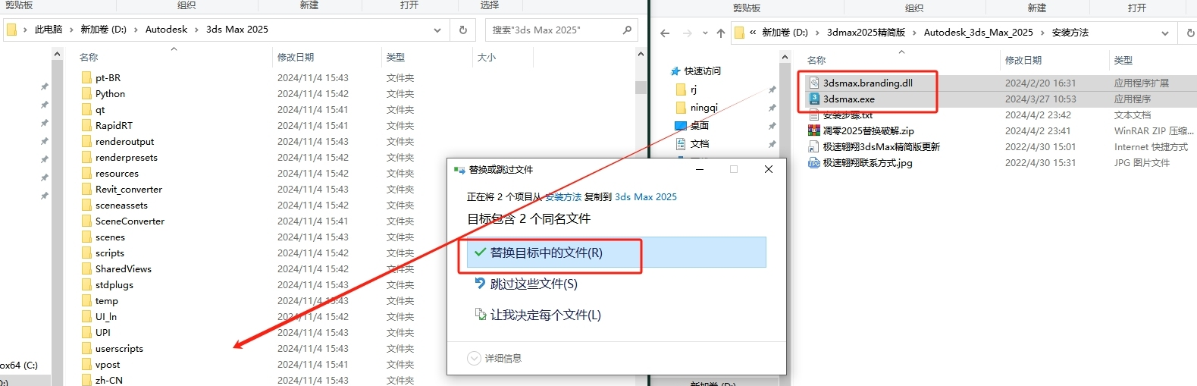Viewport: 1197px width, 386px height.
Task: Open 文档 in quick access
Action: tap(699, 143)
